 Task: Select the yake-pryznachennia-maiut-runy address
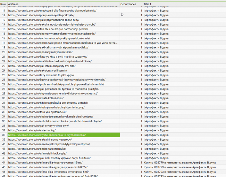[x=44, y=20]
